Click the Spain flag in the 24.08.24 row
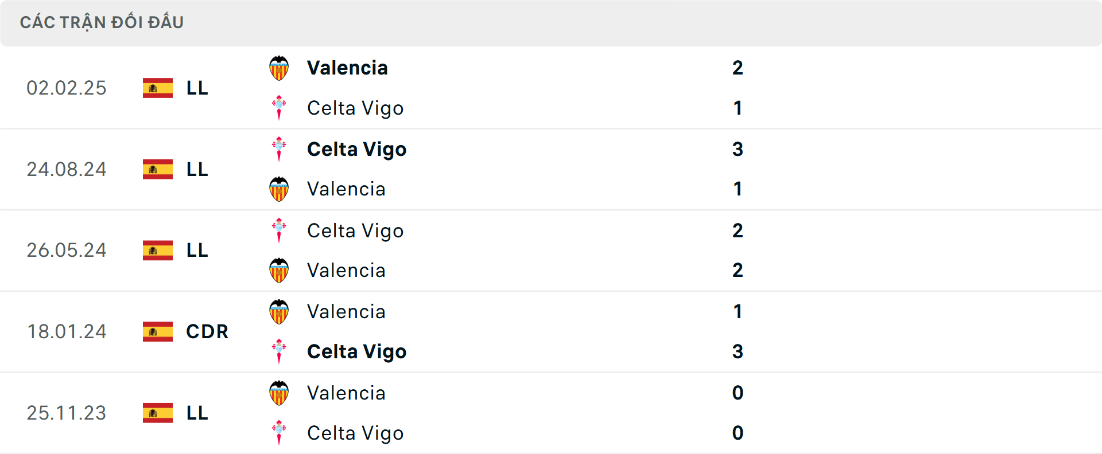The image size is (1102, 454). pyautogui.click(x=158, y=169)
